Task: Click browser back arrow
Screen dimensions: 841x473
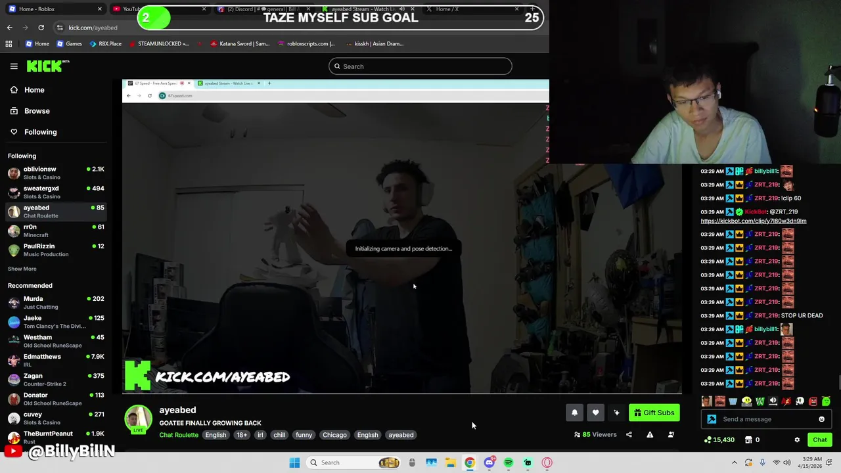Action: click(x=9, y=28)
